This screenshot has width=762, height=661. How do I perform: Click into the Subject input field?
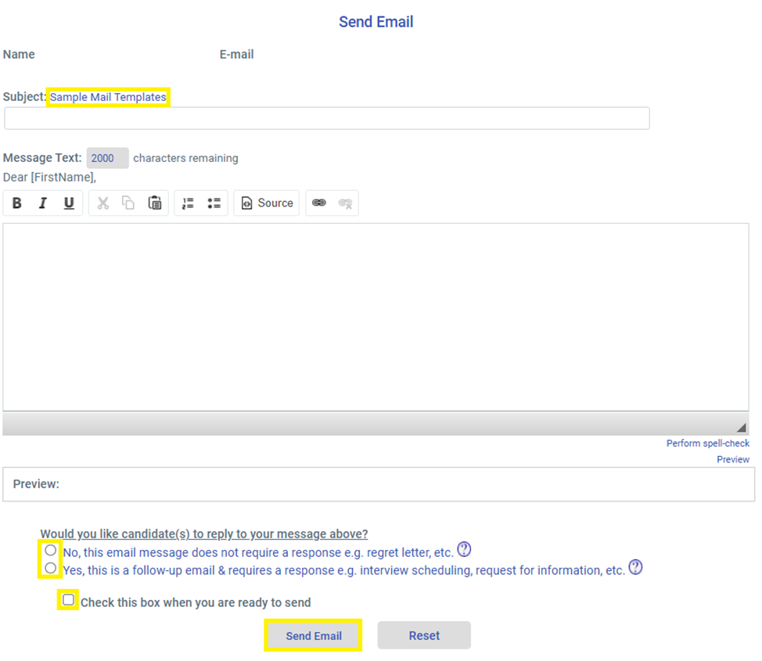click(x=327, y=118)
